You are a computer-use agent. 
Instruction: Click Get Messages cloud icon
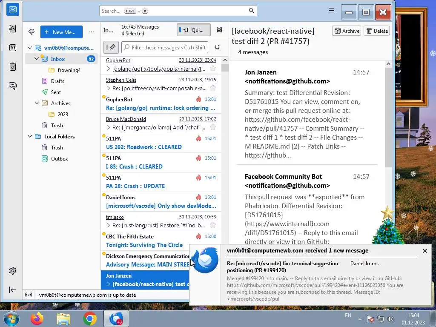(32, 32)
